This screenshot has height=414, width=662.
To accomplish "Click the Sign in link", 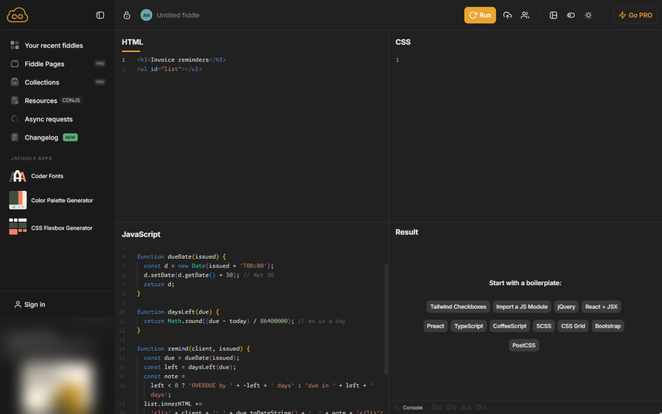I will click(x=35, y=304).
